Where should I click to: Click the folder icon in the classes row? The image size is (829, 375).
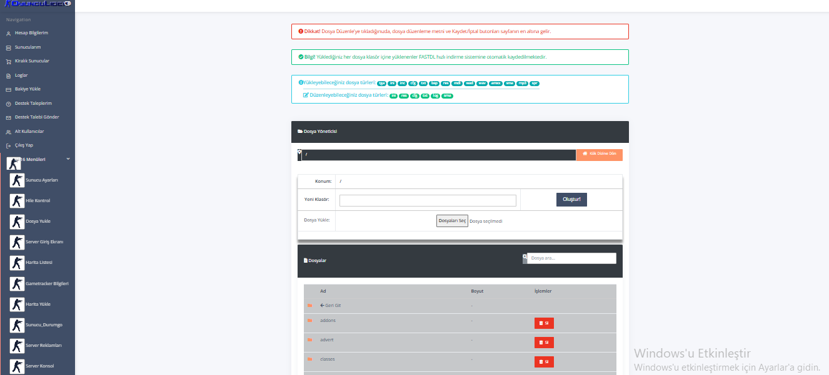[309, 359]
